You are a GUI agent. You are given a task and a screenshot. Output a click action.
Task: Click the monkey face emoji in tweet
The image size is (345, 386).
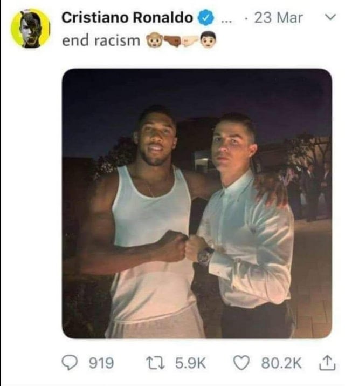[x=154, y=41]
